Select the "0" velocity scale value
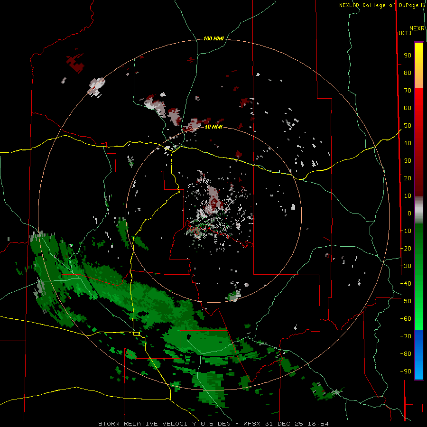427x427 pixels. pyautogui.click(x=409, y=213)
